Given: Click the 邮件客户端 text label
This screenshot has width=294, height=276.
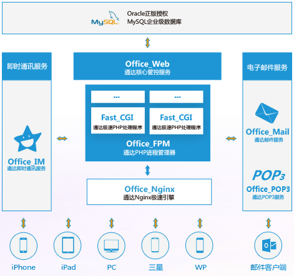Looking at the screenshot, I should [268, 267].
